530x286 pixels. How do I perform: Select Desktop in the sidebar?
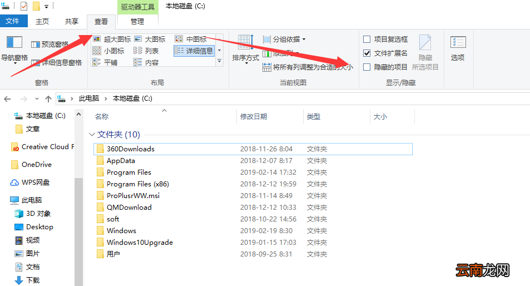pyautogui.click(x=34, y=227)
